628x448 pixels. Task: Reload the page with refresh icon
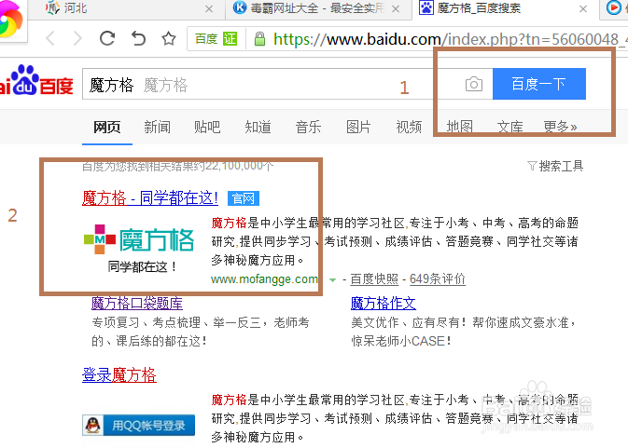(x=107, y=39)
